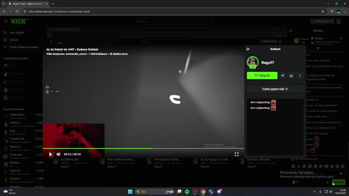Download the clip using download icon
This screenshot has height=196, width=349.
pos(291,75)
